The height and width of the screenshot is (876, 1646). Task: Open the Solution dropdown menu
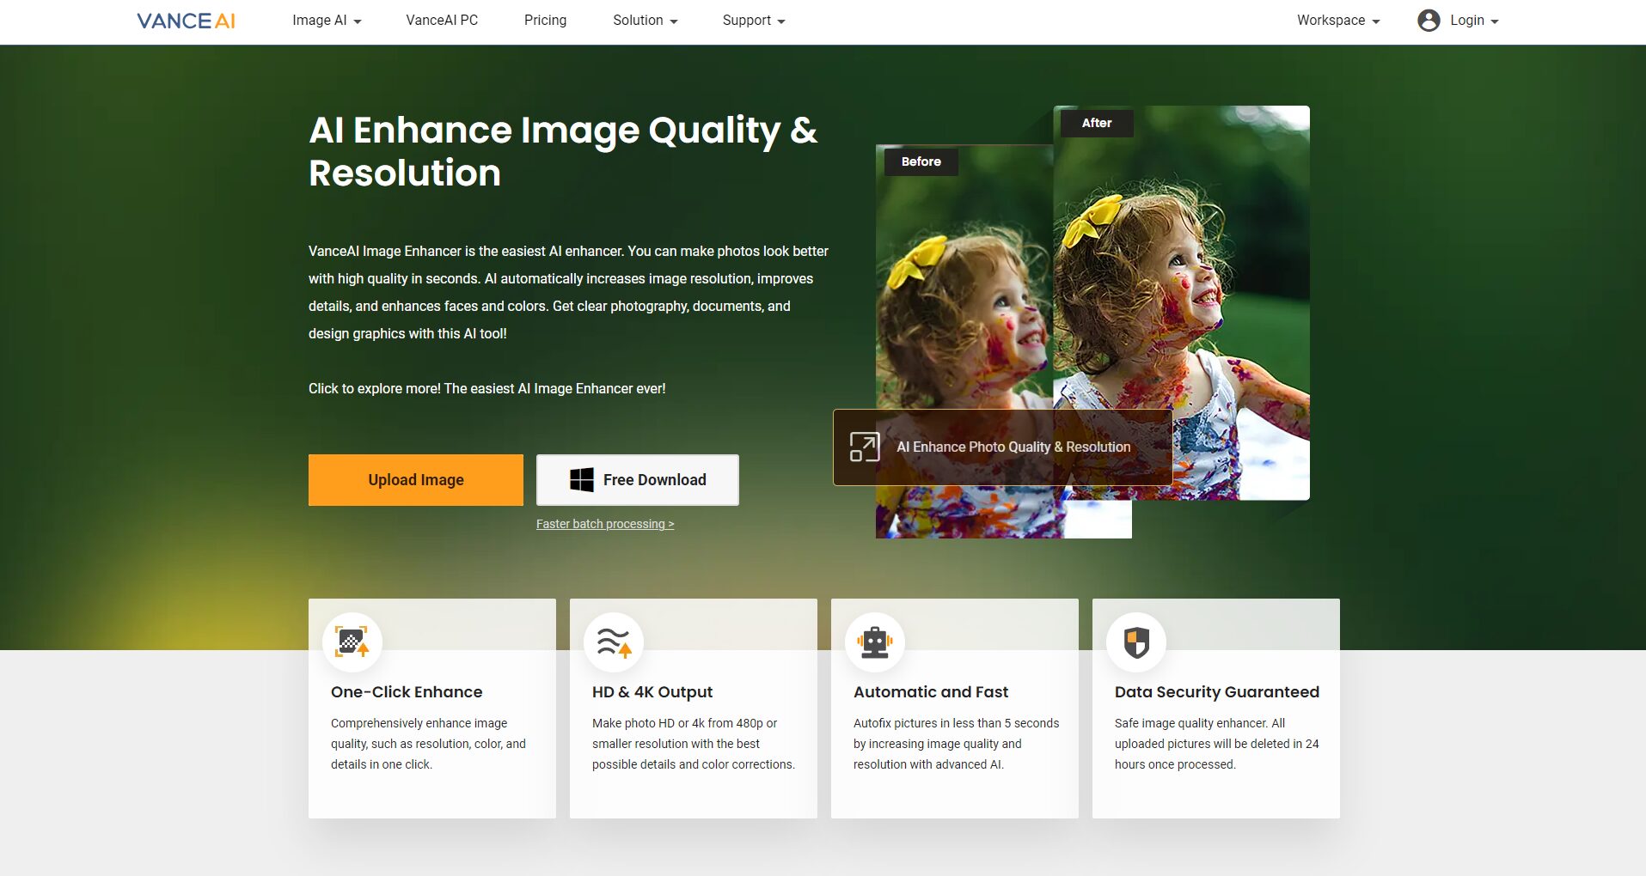pyautogui.click(x=645, y=21)
